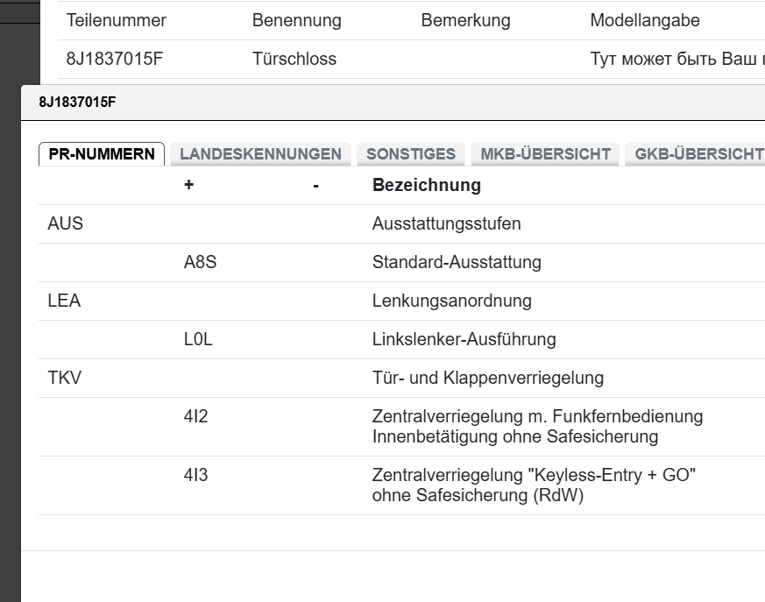Click the Benennung column header
The image size is (765, 602).
pyautogui.click(x=296, y=20)
